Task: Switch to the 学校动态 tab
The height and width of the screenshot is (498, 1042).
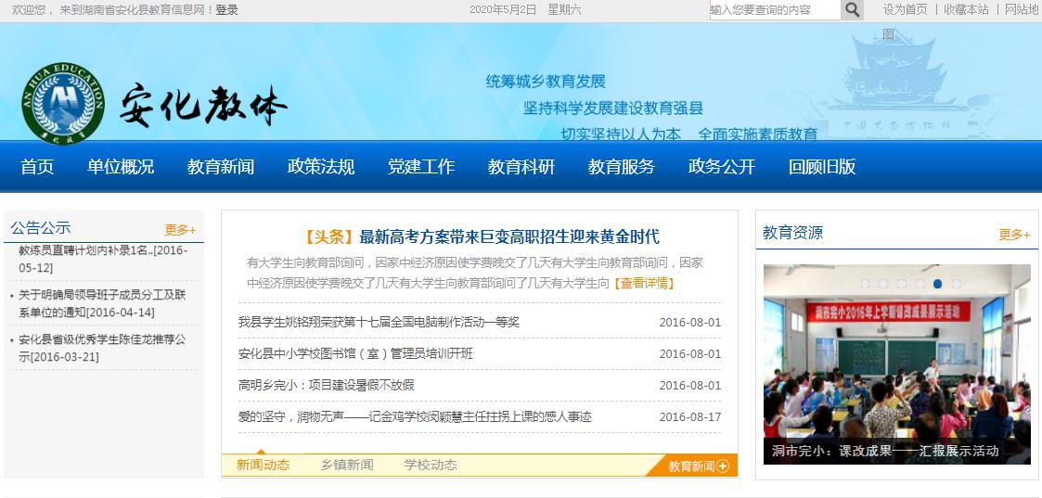Action: click(431, 466)
